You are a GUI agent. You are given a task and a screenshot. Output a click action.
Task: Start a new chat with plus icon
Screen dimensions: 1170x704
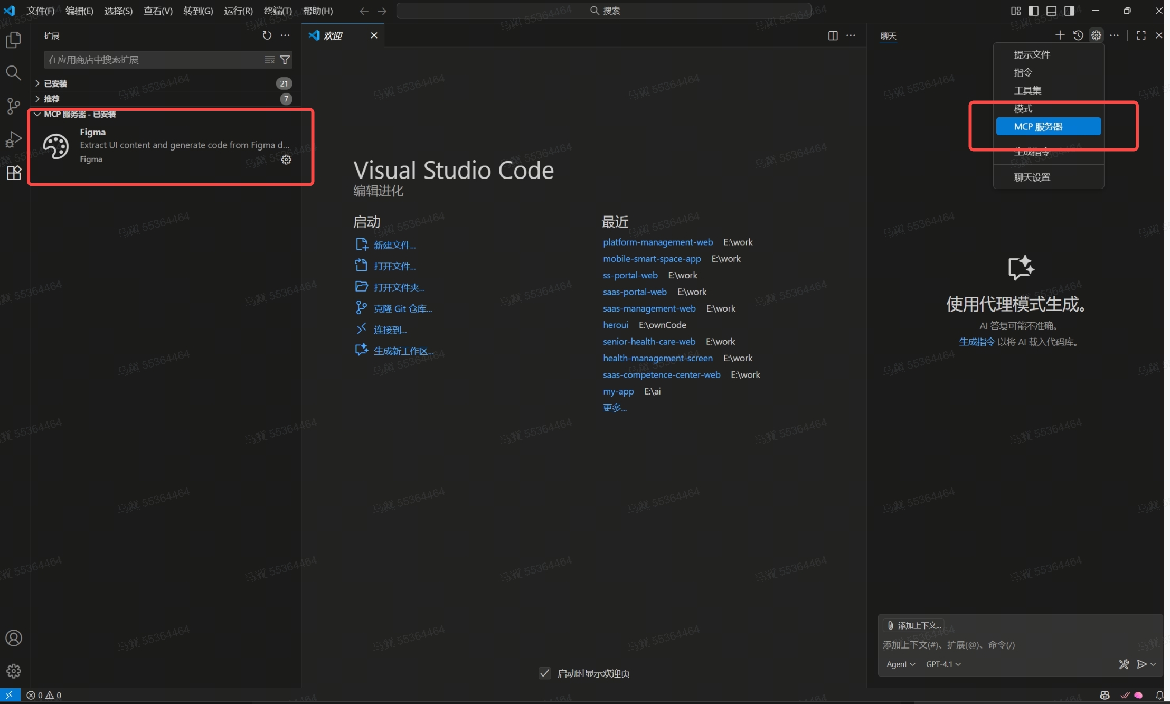click(1060, 35)
